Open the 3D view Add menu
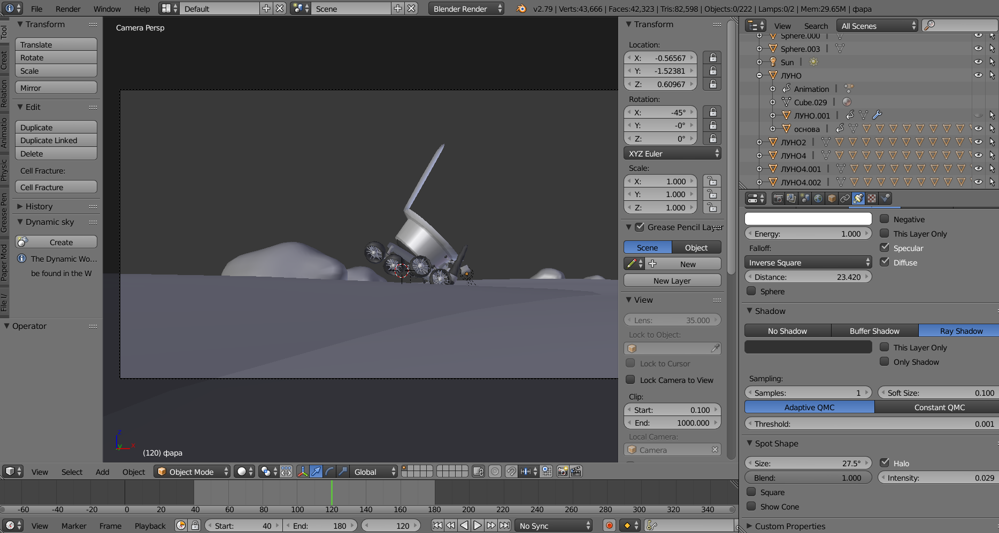This screenshot has height=533, width=999. (x=102, y=472)
